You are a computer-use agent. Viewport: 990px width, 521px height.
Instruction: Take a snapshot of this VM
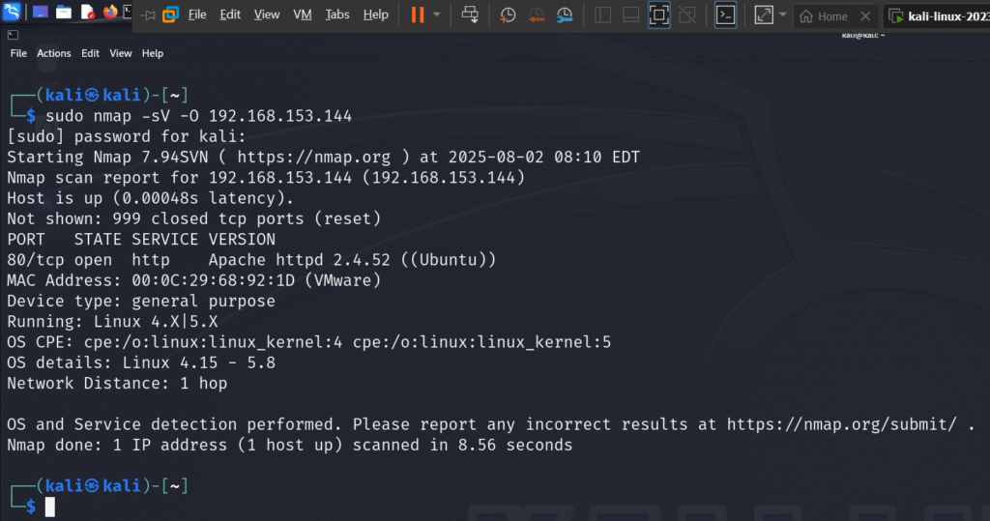pos(507,15)
